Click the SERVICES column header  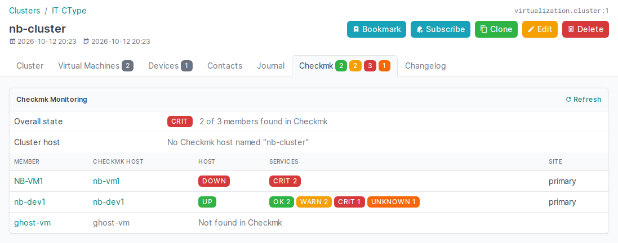click(x=284, y=161)
